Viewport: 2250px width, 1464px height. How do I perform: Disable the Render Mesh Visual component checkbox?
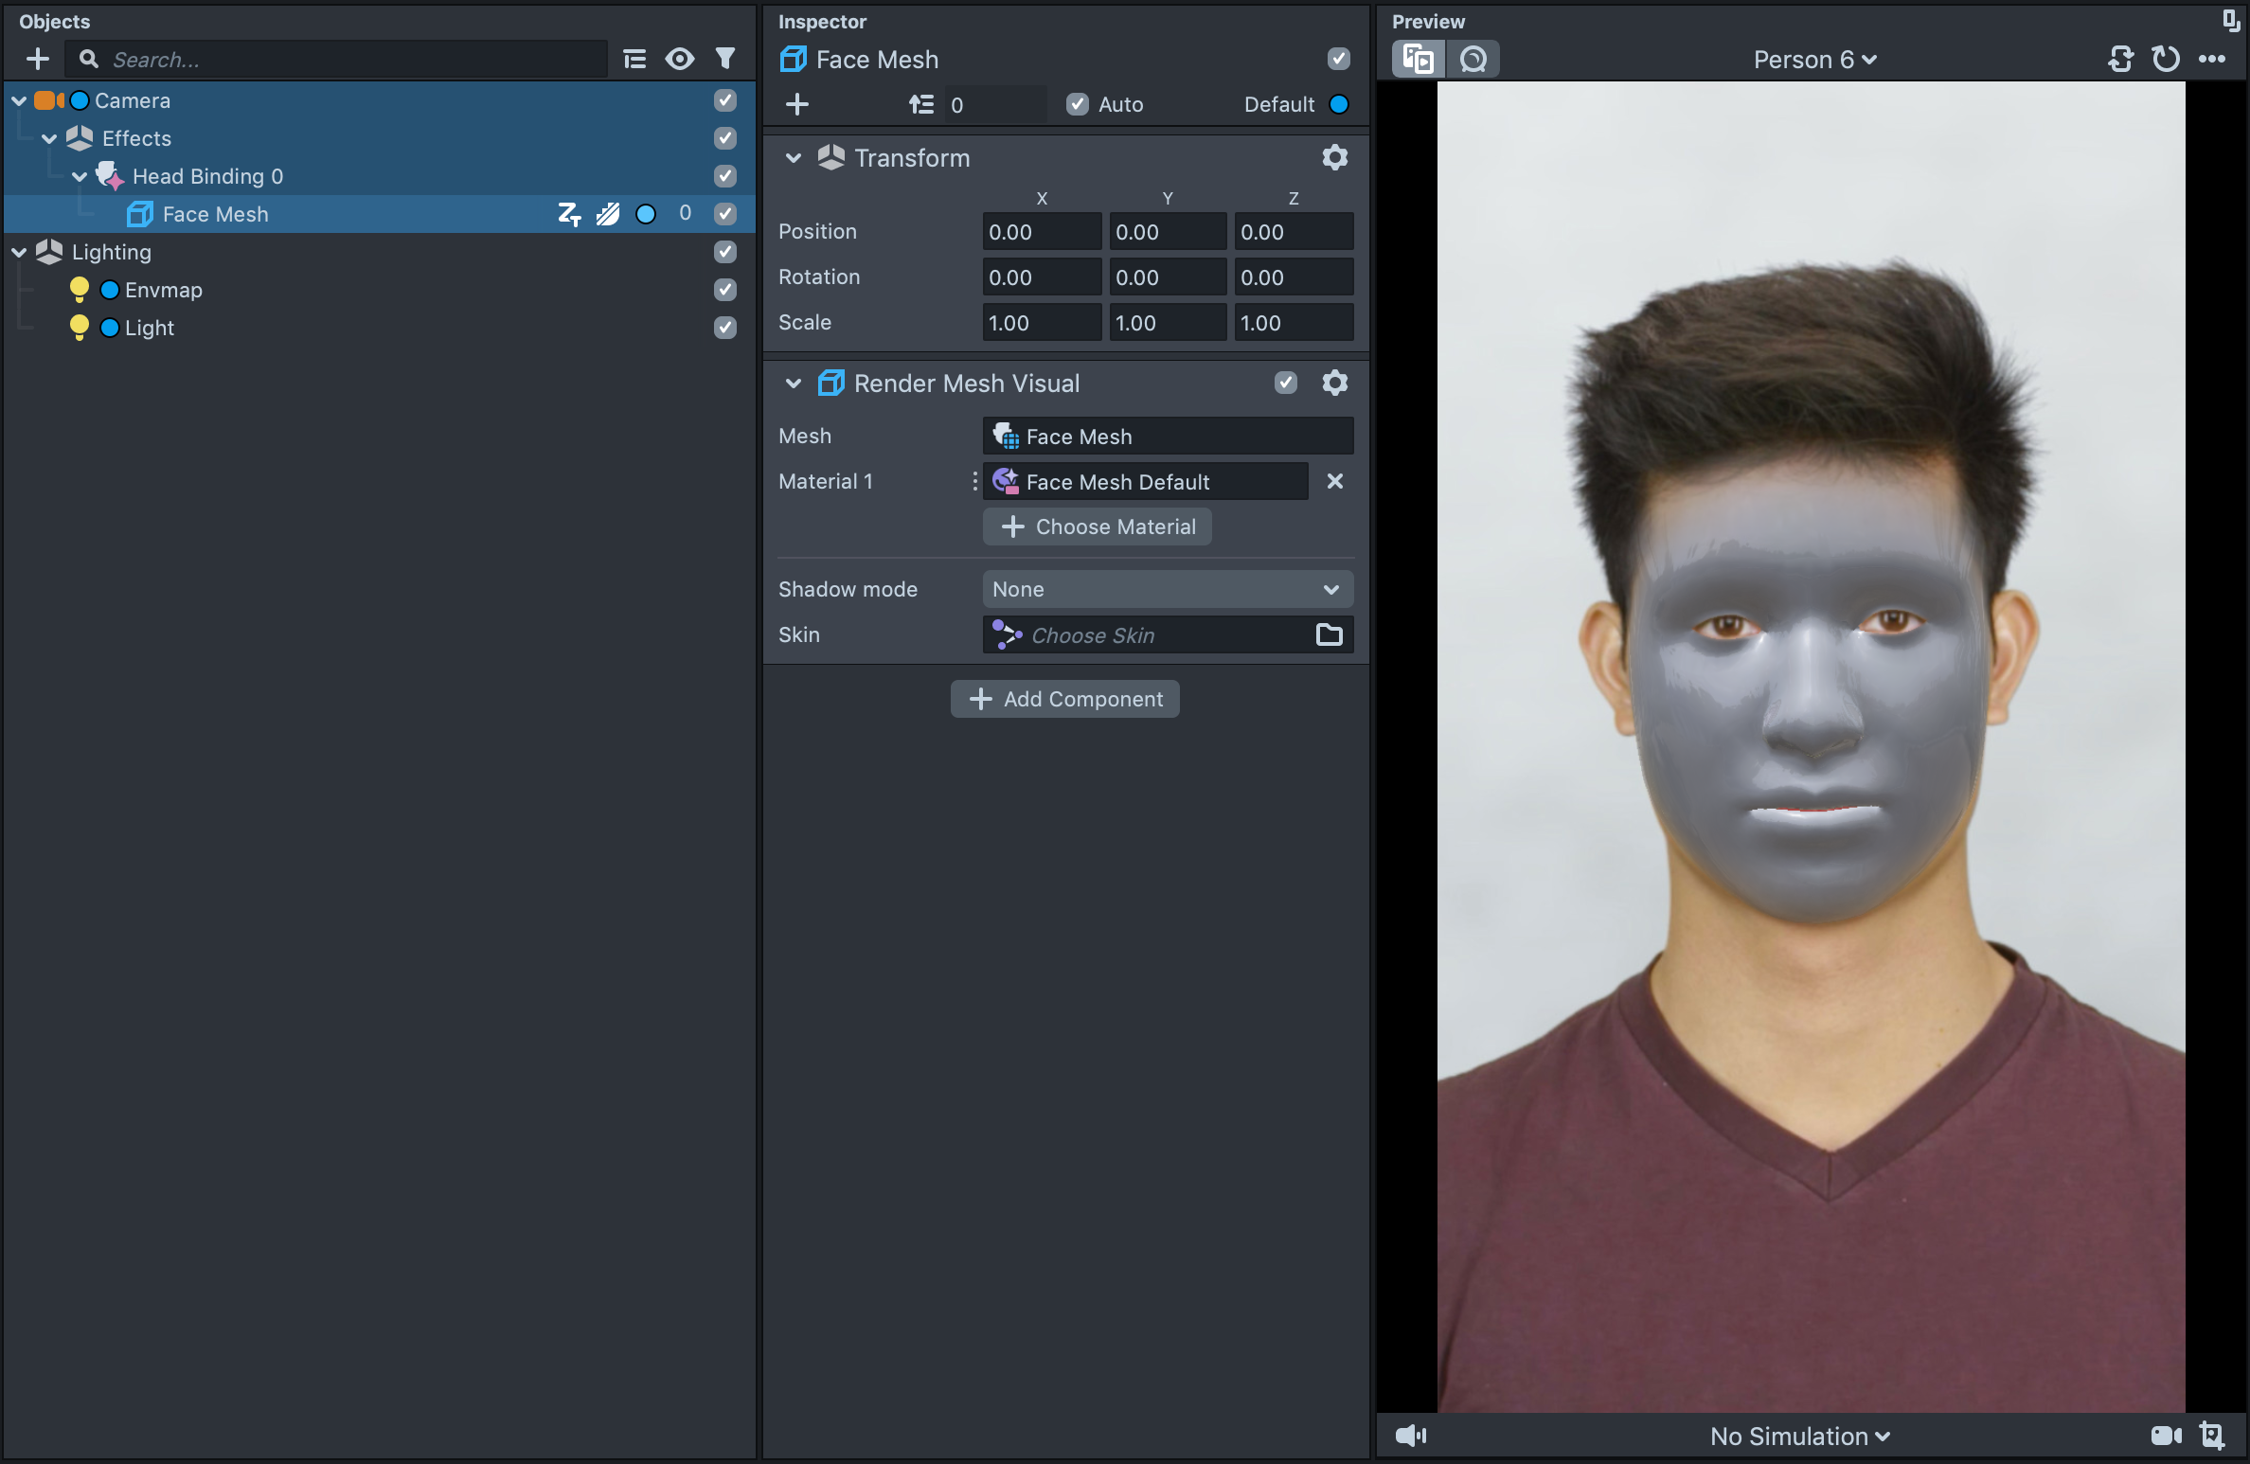1285,383
